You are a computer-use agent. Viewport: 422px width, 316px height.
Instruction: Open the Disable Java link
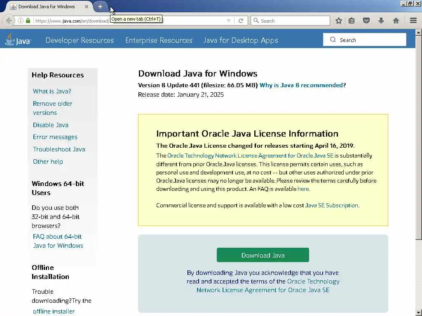(x=51, y=125)
